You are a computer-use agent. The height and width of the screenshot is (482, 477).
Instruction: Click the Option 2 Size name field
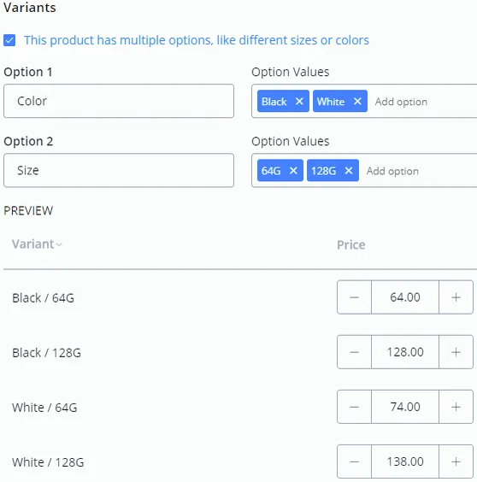coord(119,170)
